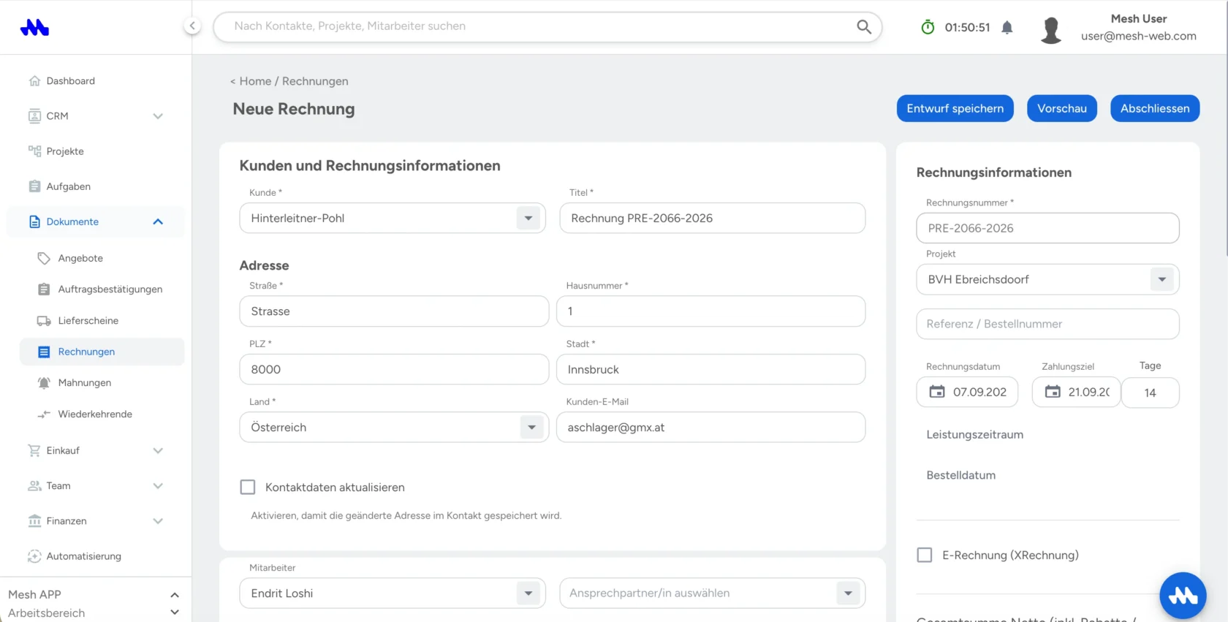Screen dimensions: 1228x622
Task: Click the user avatar icon
Action: click(x=1051, y=29)
